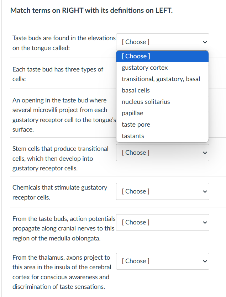Click the chevron on the stem cells dropdown

click(x=205, y=152)
